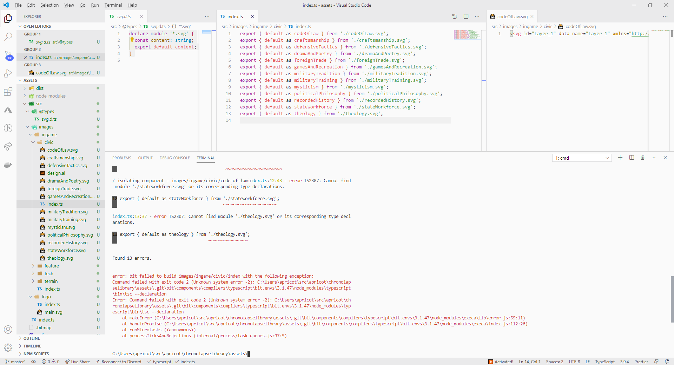Expand the NPM Scripts section
Viewport: 674px width, 365px height.
click(x=20, y=354)
